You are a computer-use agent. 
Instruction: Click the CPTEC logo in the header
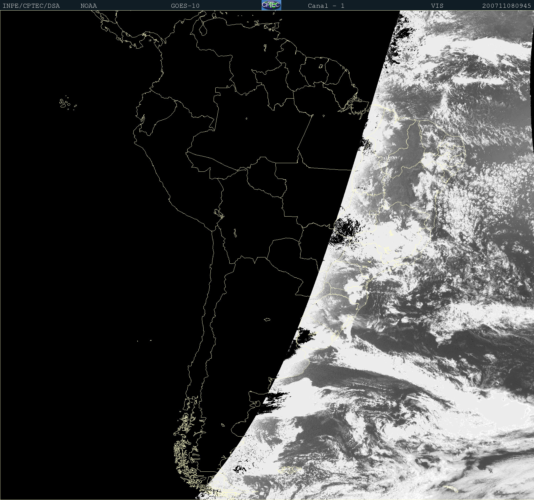[x=271, y=5]
